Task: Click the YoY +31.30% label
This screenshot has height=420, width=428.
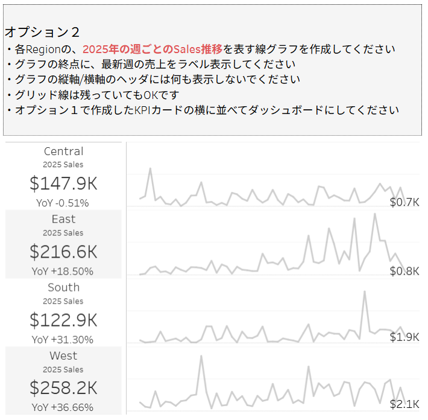Action: tap(63, 339)
